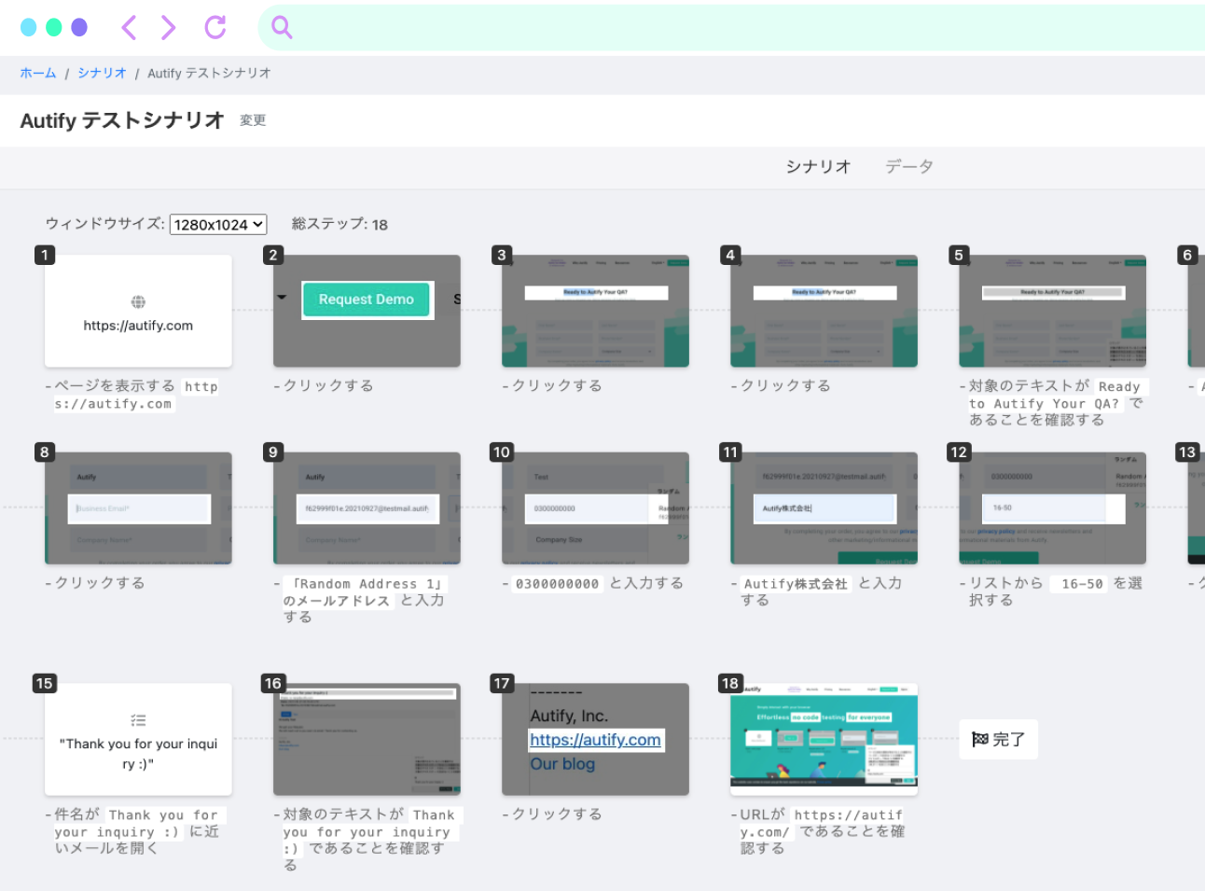Click the browser forward arrow
This screenshot has width=1205, height=891.
[x=168, y=28]
